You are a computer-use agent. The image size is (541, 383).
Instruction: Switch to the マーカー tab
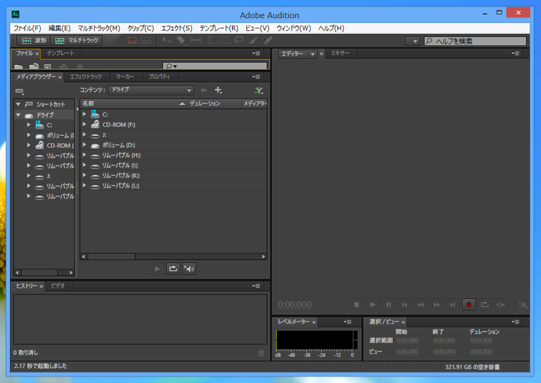125,76
